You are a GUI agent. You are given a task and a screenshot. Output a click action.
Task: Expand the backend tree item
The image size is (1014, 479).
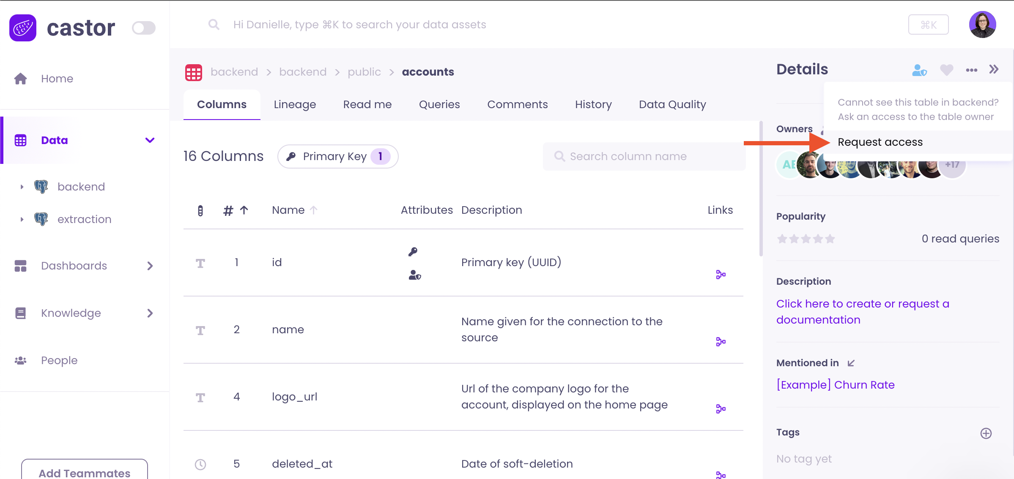(x=22, y=187)
